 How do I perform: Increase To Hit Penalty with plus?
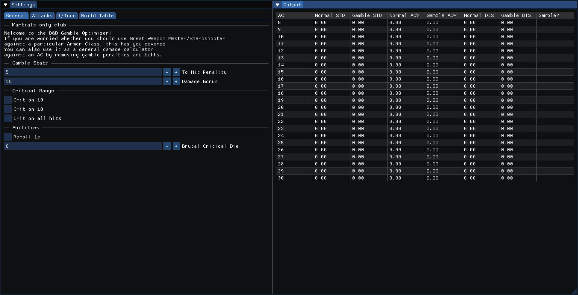pos(176,72)
